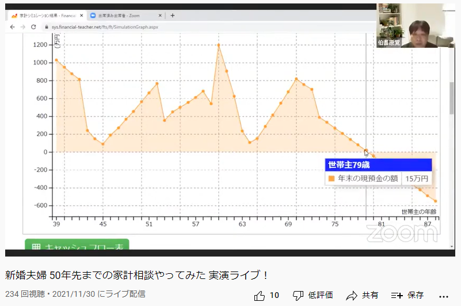The width and height of the screenshot is (461, 306).
Task: Click the x-axis label 63
Action: (x=242, y=224)
